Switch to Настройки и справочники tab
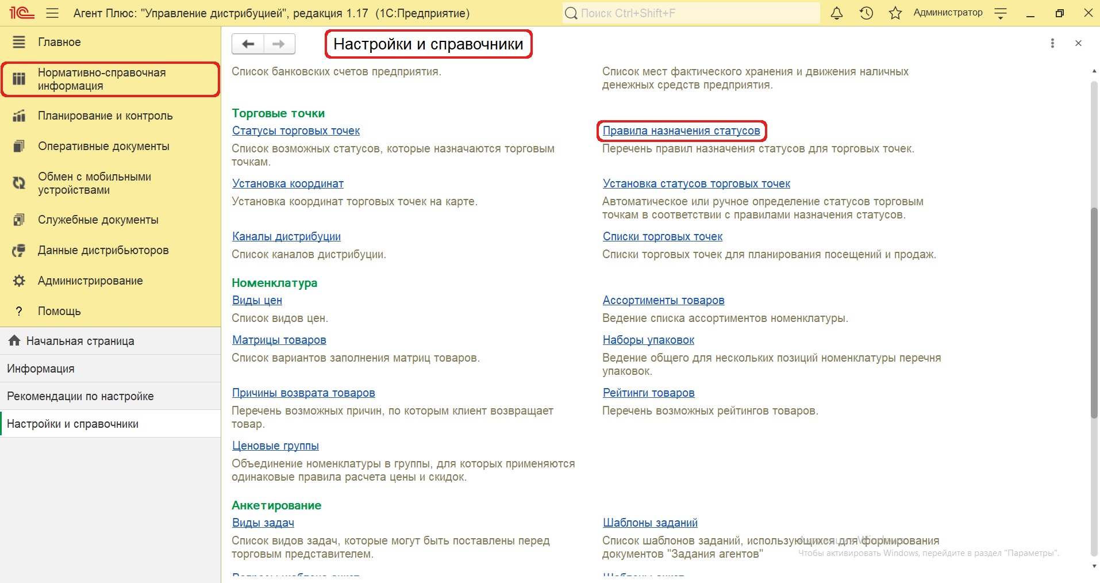The width and height of the screenshot is (1100, 583). coord(110,424)
